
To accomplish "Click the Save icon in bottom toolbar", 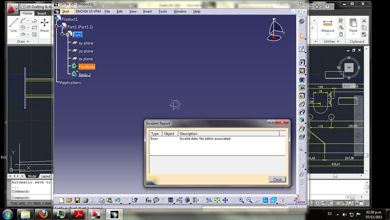I will click(x=77, y=200).
